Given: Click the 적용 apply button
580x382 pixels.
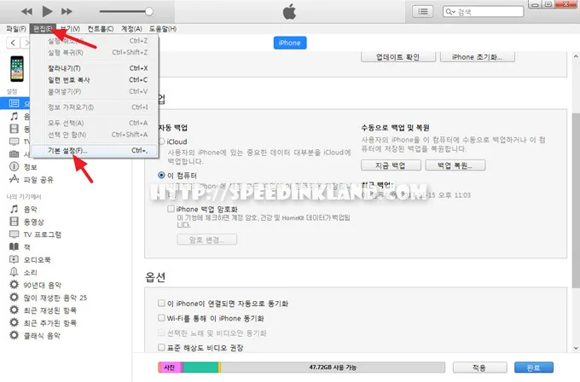Looking at the screenshot, I should (x=479, y=368).
